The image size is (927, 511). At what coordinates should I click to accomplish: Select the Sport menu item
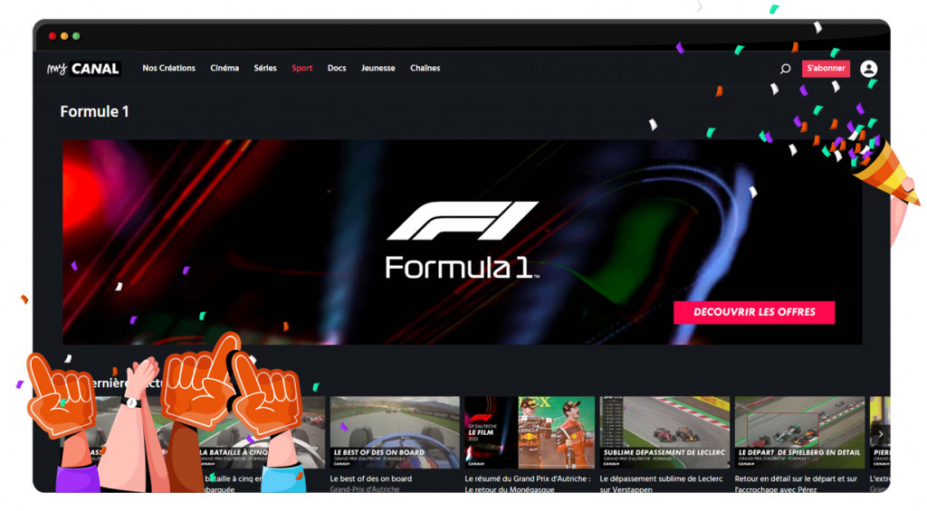tap(302, 68)
